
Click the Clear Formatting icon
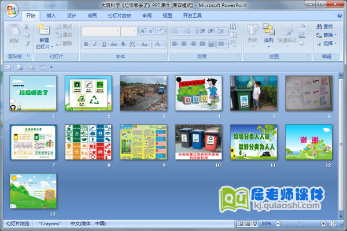(161, 31)
